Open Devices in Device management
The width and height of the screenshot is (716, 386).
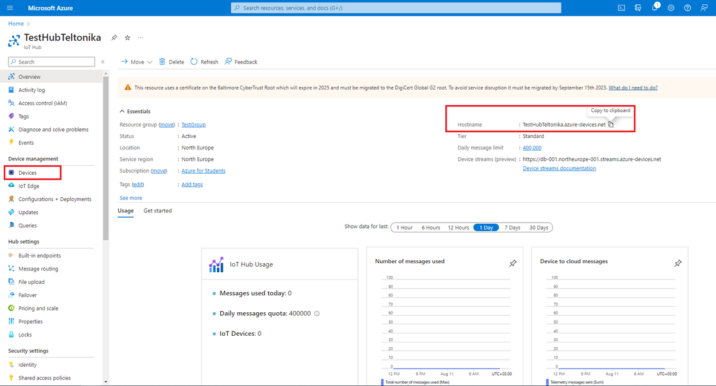[x=27, y=173]
